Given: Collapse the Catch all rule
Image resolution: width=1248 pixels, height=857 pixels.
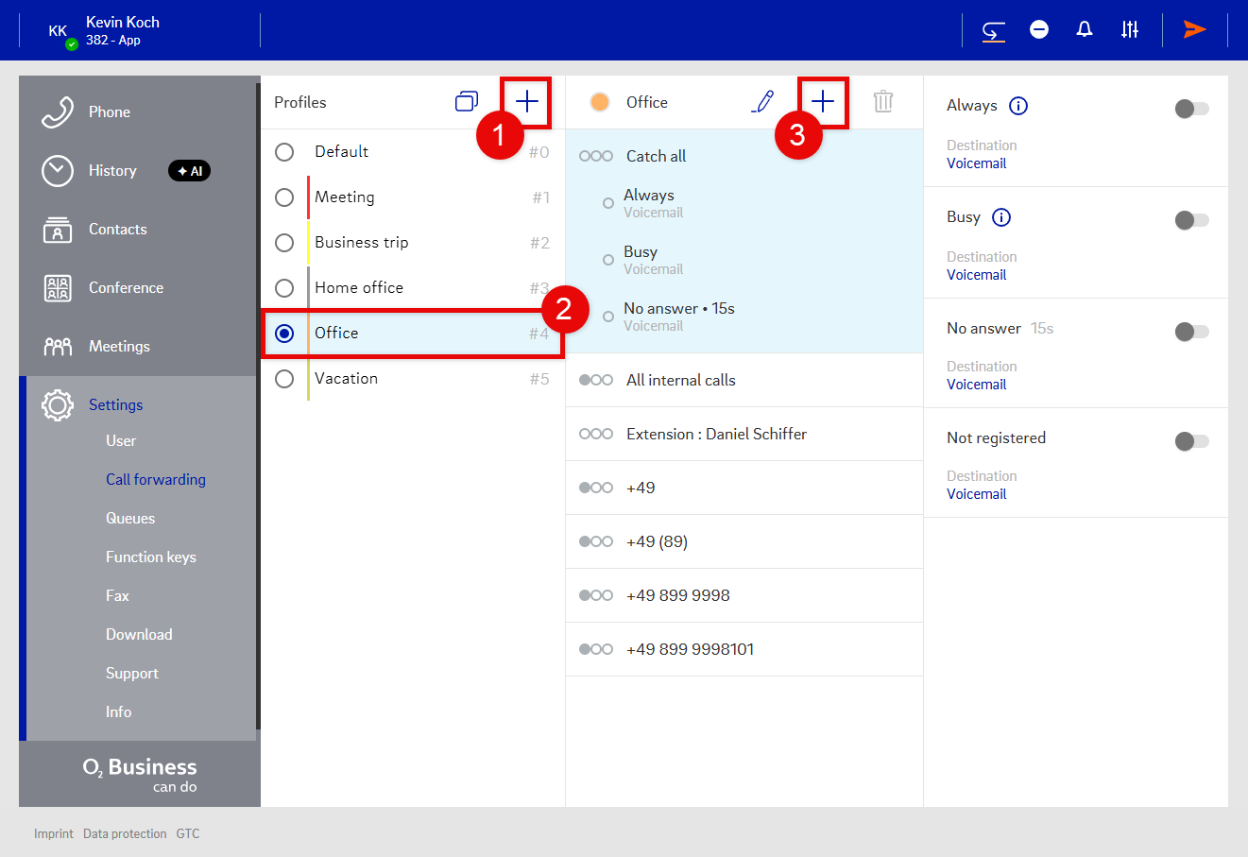Looking at the screenshot, I should [x=656, y=156].
